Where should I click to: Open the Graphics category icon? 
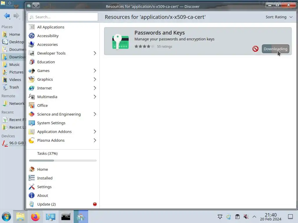(x=32, y=80)
